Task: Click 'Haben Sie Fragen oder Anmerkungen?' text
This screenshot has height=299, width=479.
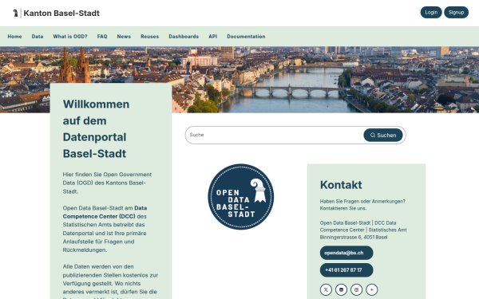Action: (362, 202)
